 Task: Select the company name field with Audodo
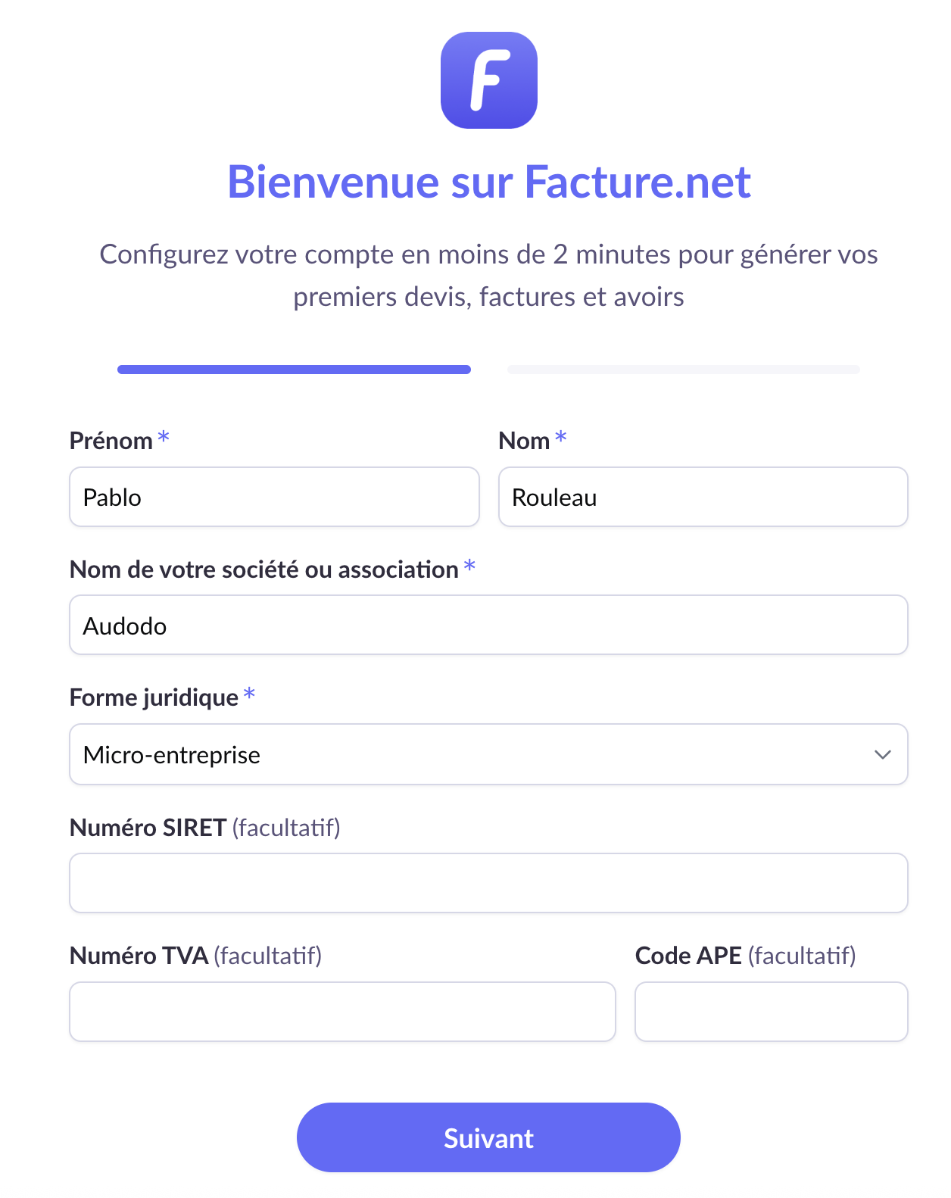click(x=488, y=625)
